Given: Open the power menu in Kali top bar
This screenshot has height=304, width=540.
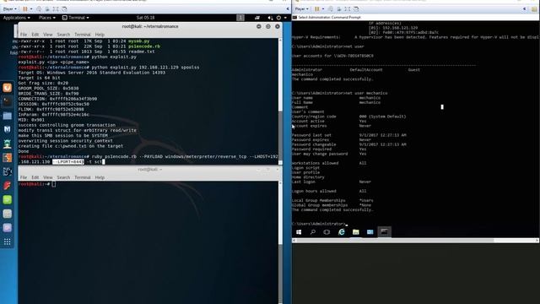Looking at the screenshot, I should (281, 18).
